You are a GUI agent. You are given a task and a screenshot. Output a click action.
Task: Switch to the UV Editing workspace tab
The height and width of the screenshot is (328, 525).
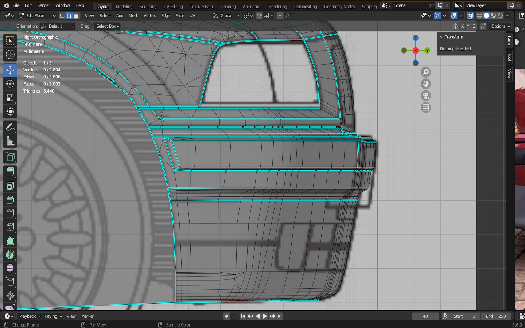tap(173, 7)
